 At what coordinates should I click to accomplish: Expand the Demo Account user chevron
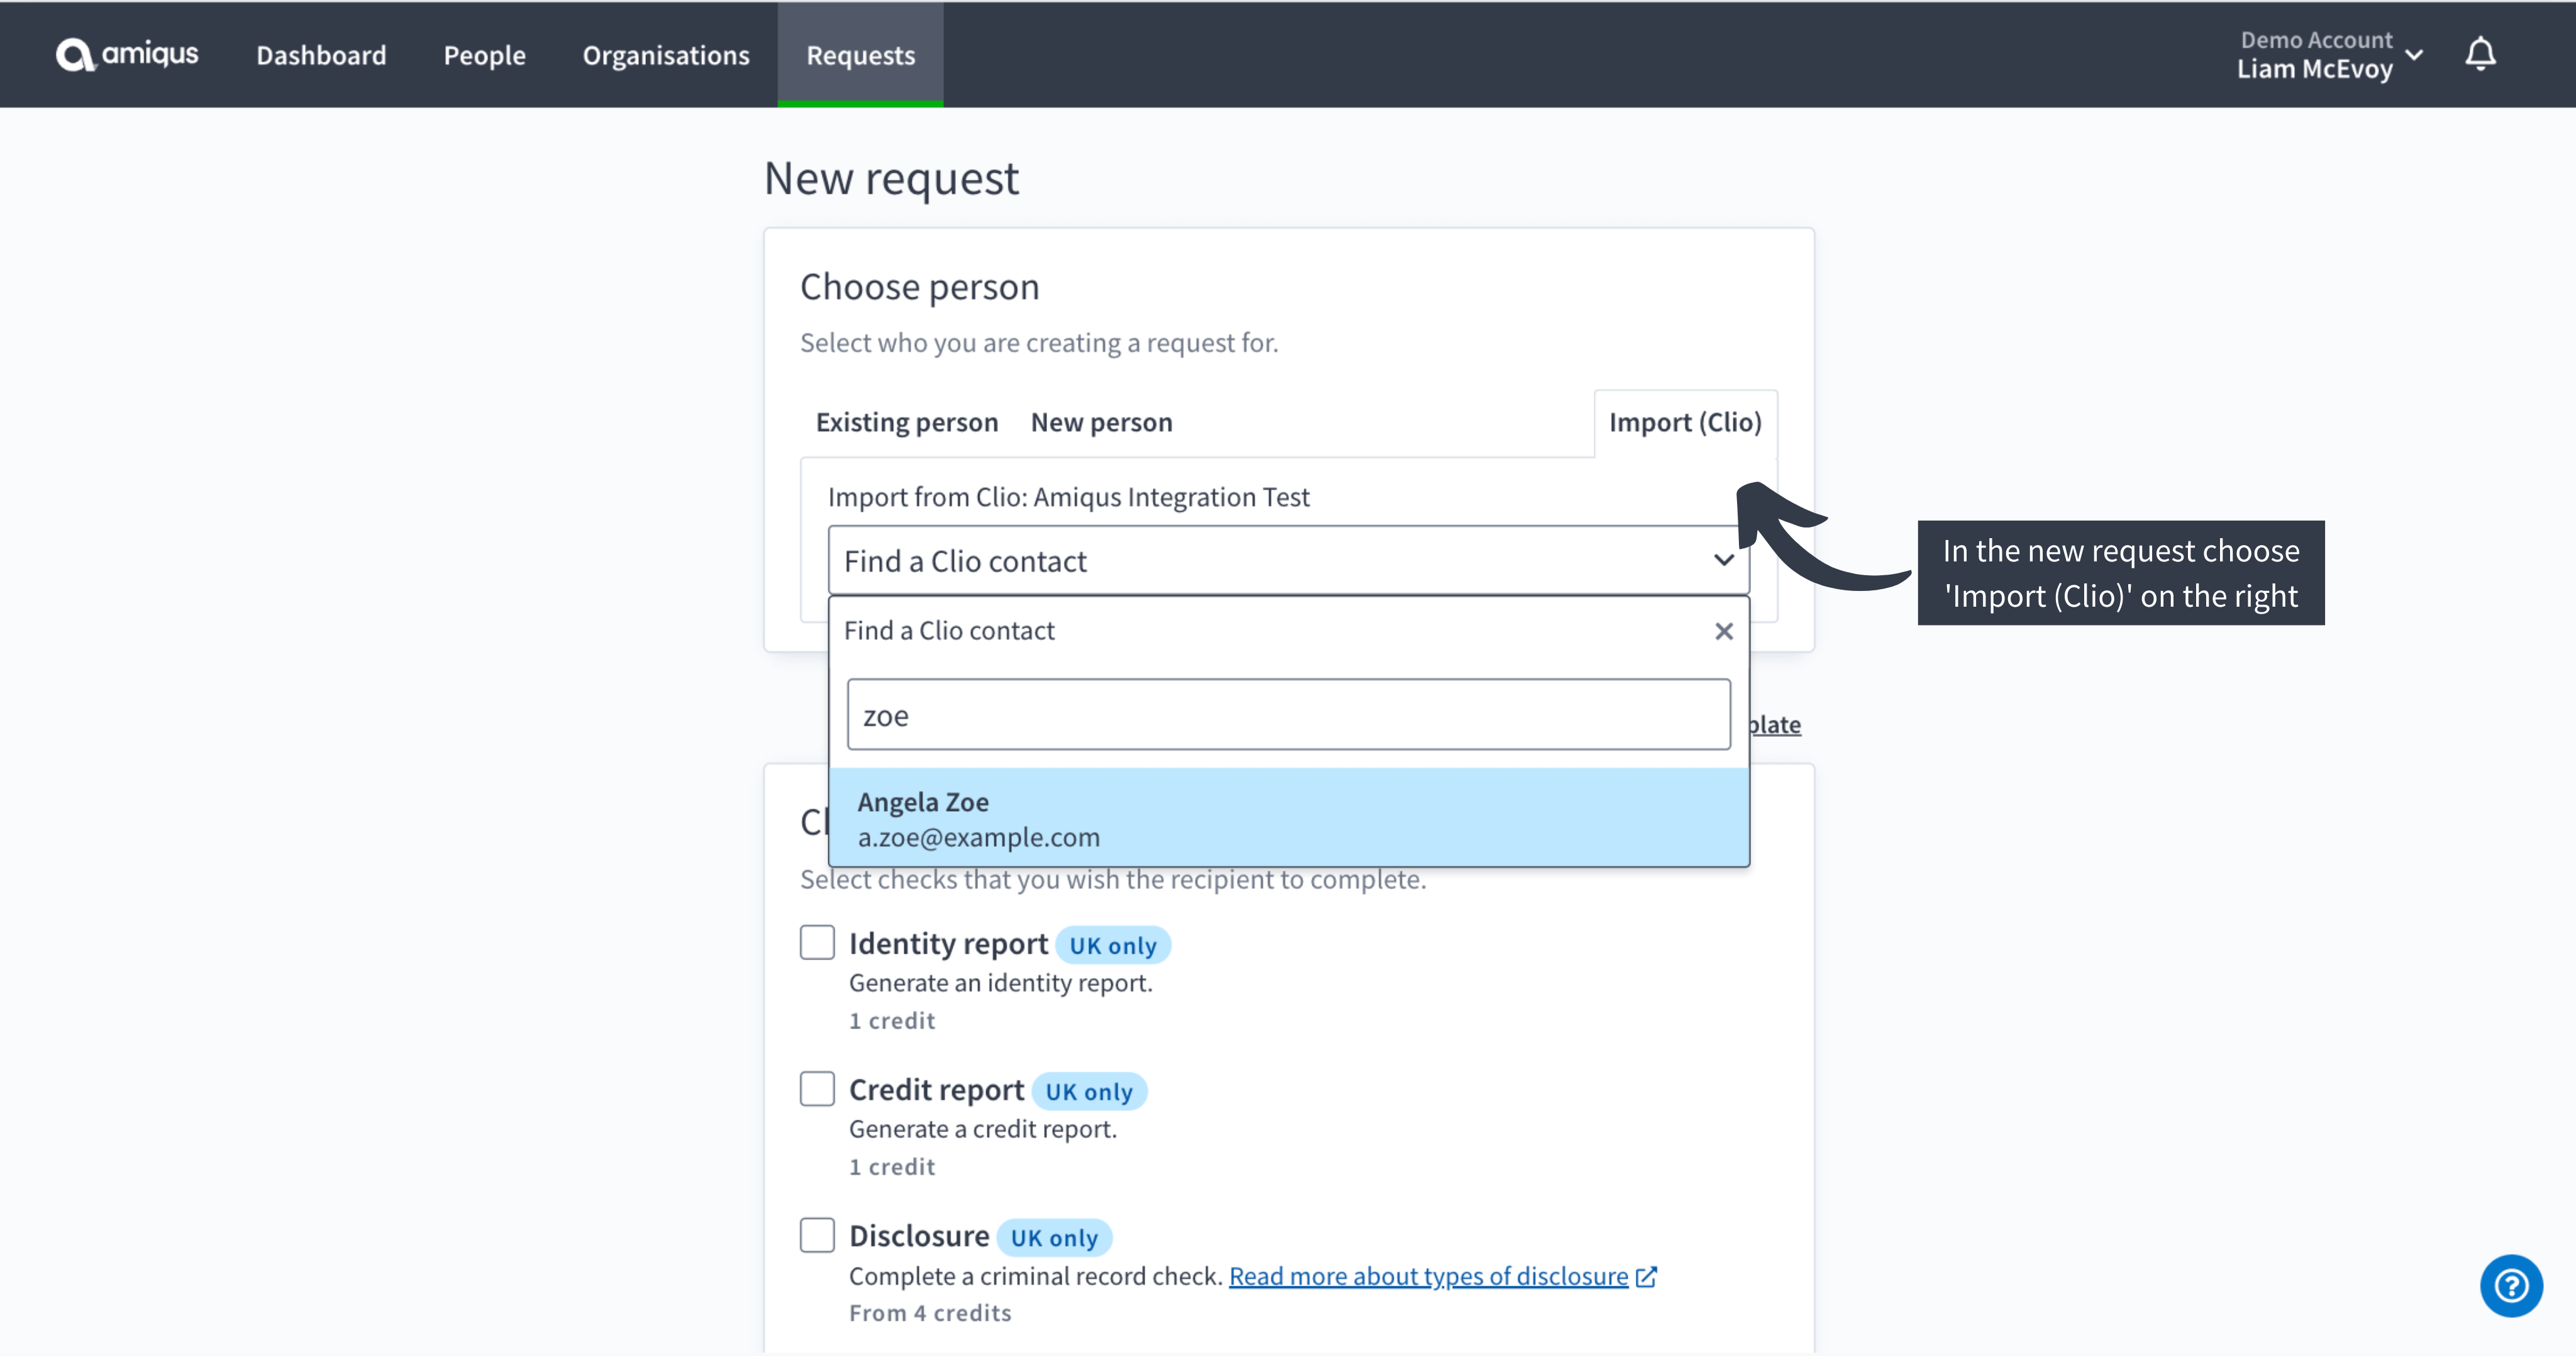click(2414, 55)
